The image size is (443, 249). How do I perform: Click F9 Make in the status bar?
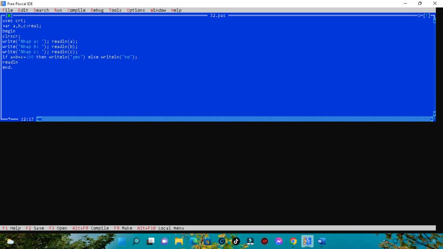(123, 228)
